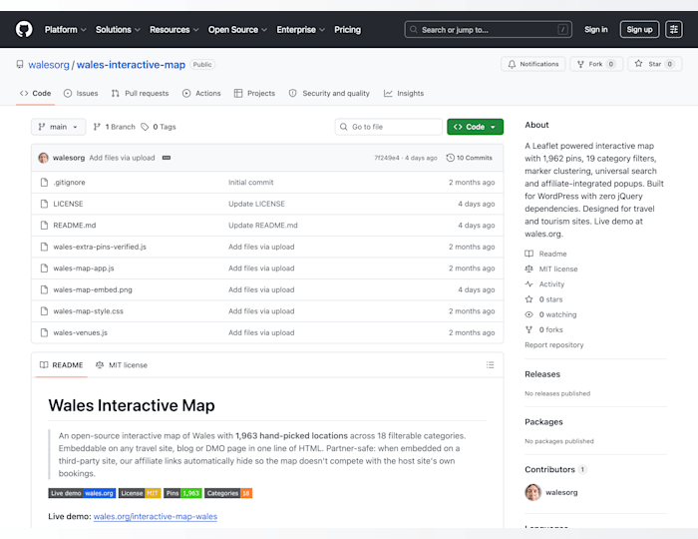
Task: Focus the Go to file field
Action: [388, 127]
